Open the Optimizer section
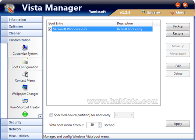The height and width of the screenshot is (140, 195). [x=22, y=26]
